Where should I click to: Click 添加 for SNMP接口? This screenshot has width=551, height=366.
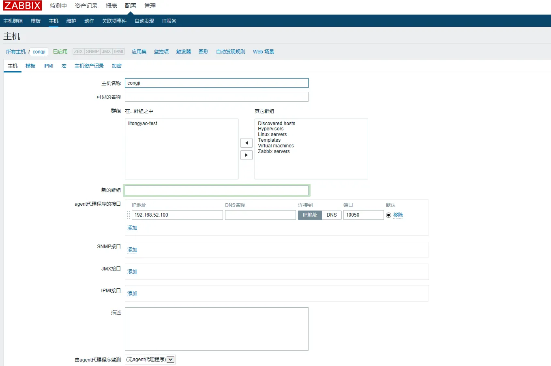coord(132,250)
